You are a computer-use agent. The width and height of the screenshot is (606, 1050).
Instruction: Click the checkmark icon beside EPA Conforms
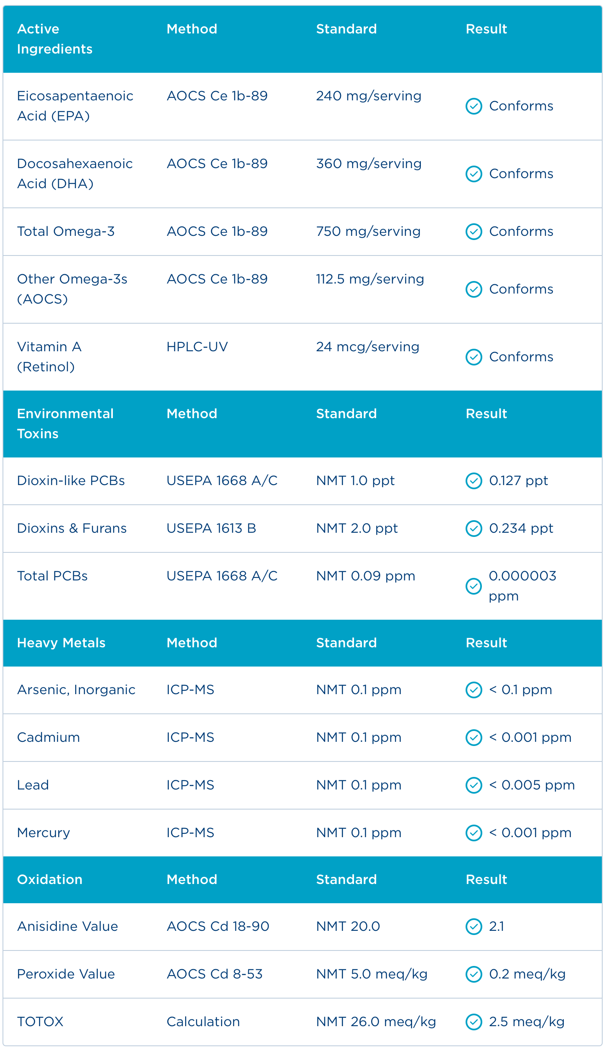tap(474, 106)
